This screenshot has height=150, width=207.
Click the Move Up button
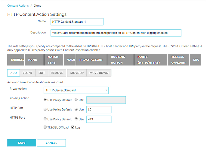click(x=77, y=73)
